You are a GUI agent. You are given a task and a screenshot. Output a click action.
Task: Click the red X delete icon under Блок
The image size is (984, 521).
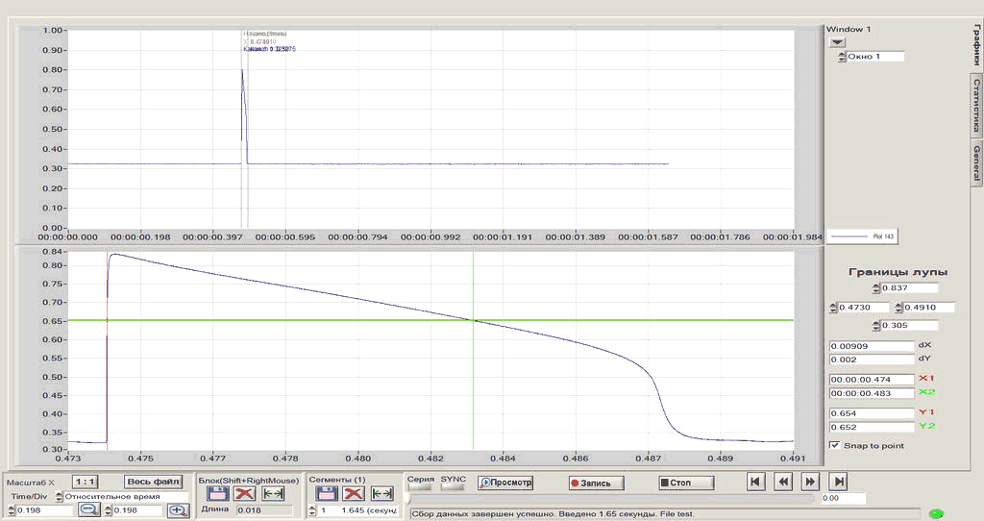point(245,494)
